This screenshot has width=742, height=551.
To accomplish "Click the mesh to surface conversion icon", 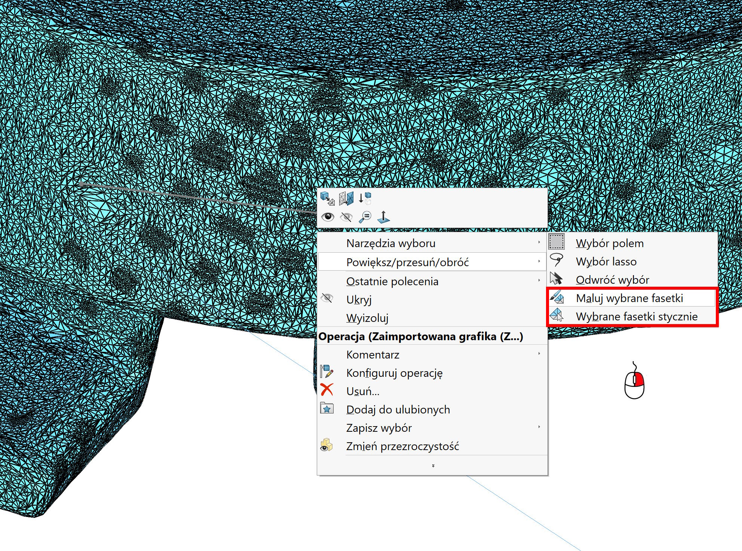I will pyautogui.click(x=346, y=198).
